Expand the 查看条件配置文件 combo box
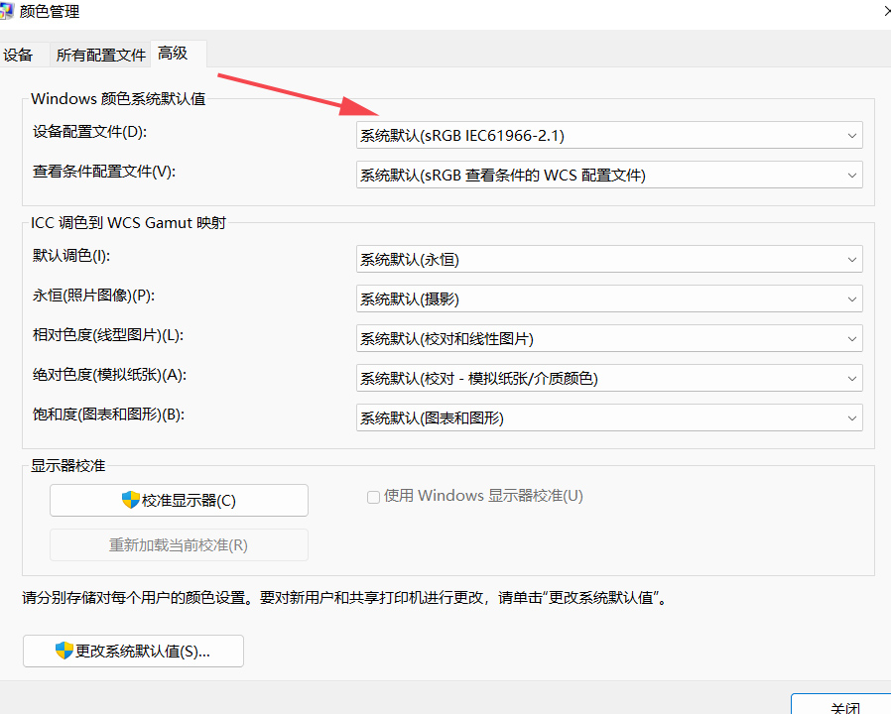The width and height of the screenshot is (891, 714). [x=608, y=176]
